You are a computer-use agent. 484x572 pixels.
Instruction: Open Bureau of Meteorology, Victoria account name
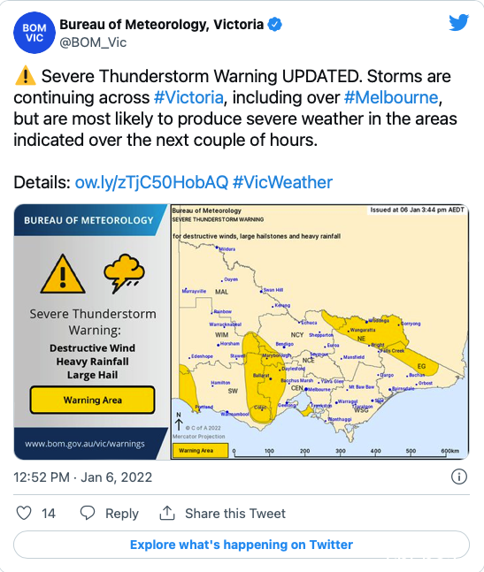point(161,25)
